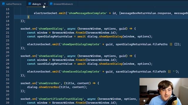The width and height of the screenshot is (188, 105).
Task: Click the guid parameter on line 27
Action: click(122, 56)
